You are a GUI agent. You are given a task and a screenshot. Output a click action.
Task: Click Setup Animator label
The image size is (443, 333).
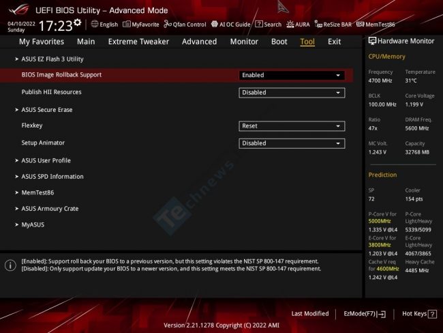(43, 143)
